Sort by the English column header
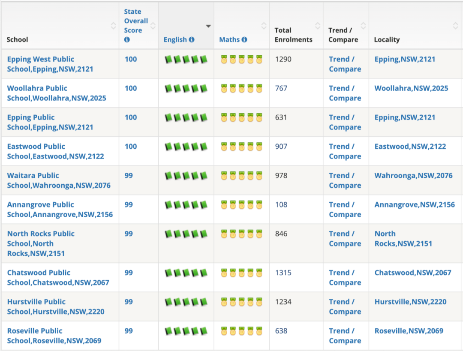Viewport: 463px width, 351px height. point(175,39)
